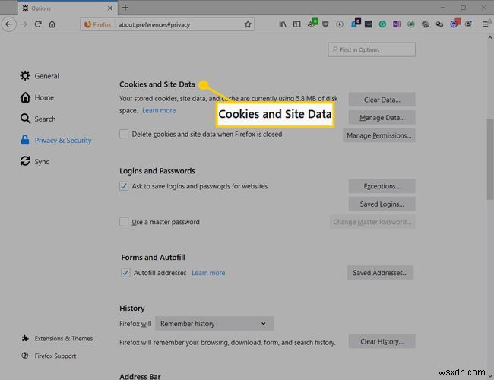Screen dimensions: 494x380
Task: Open Firefox Support link
Action: (49, 356)
